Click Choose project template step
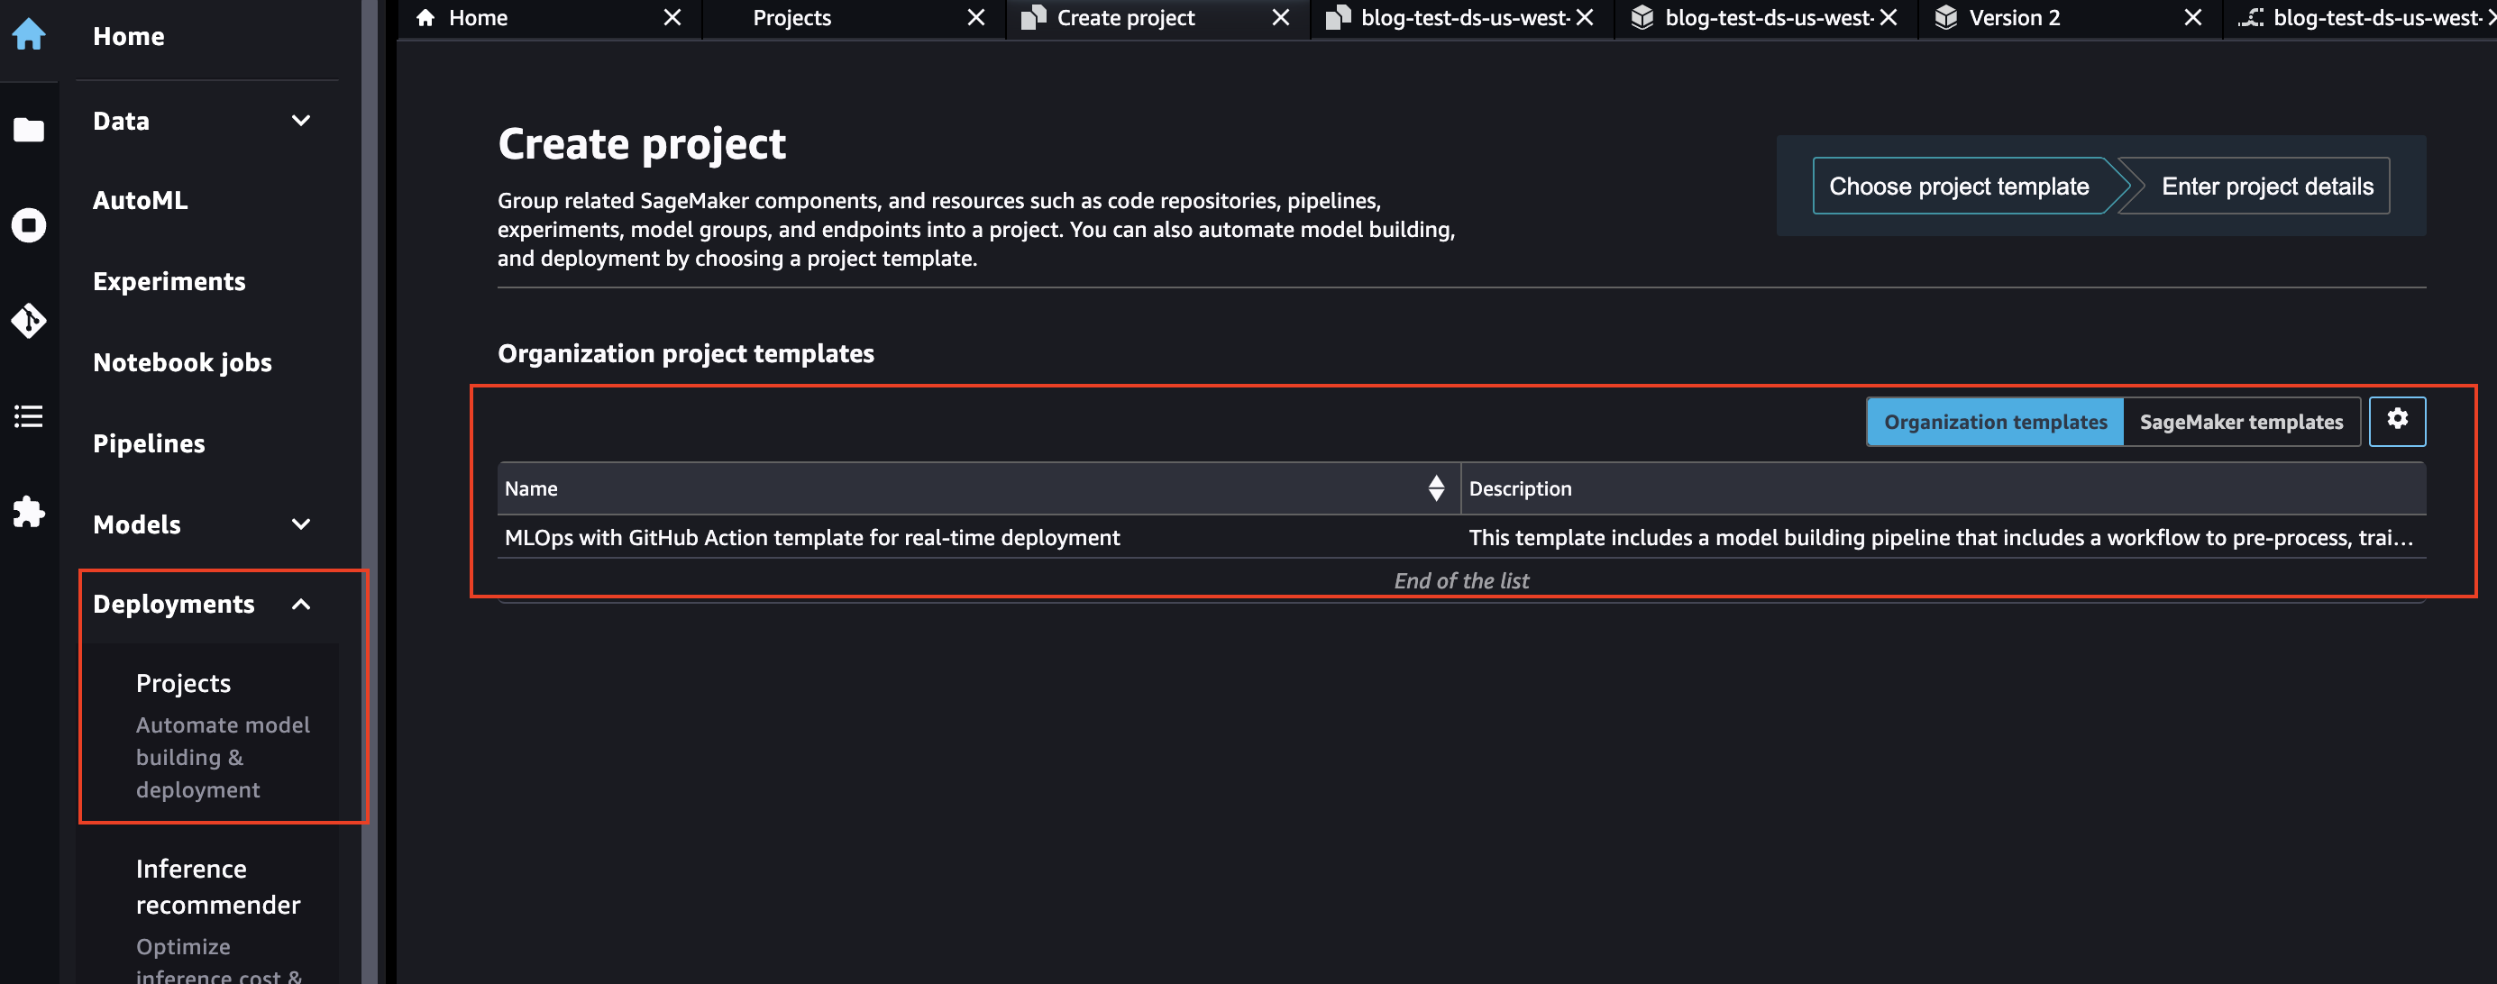The width and height of the screenshot is (2497, 984). click(1958, 186)
